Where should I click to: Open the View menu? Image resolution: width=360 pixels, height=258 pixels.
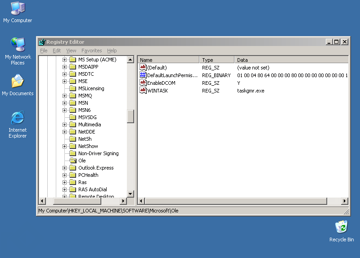point(71,51)
